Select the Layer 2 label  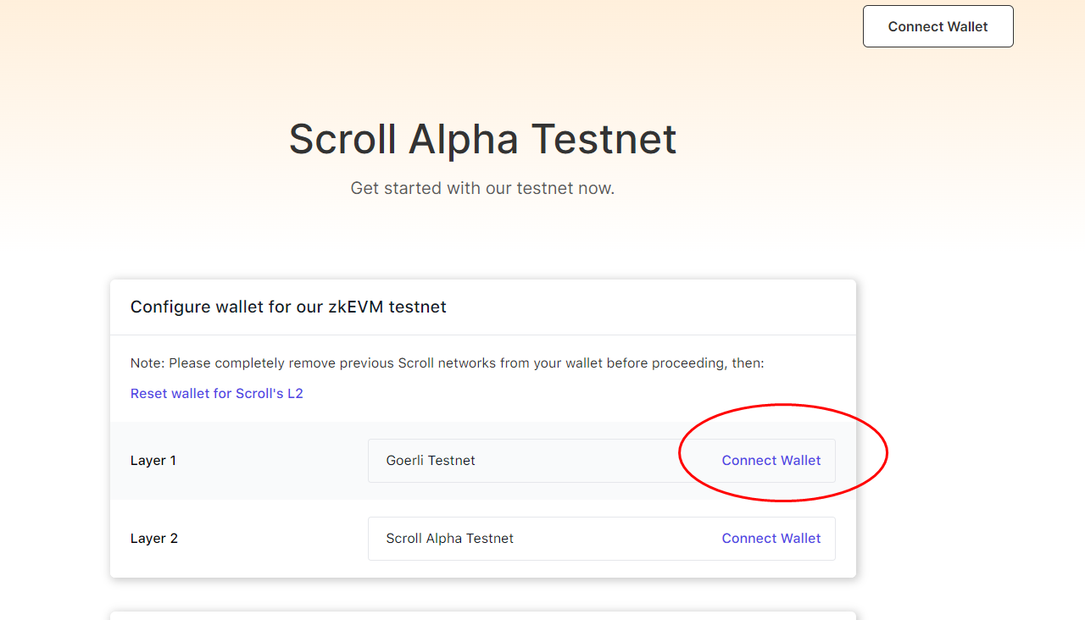pyautogui.click(x=154, y=539)
